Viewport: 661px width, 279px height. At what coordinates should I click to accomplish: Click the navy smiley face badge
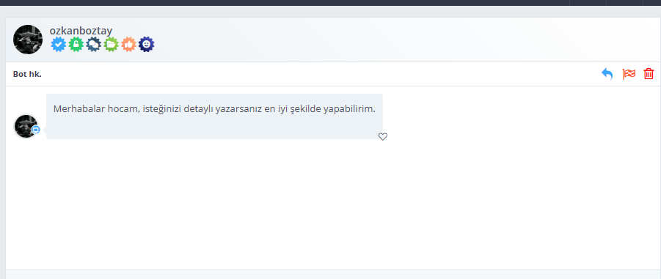tap(146, 44)
